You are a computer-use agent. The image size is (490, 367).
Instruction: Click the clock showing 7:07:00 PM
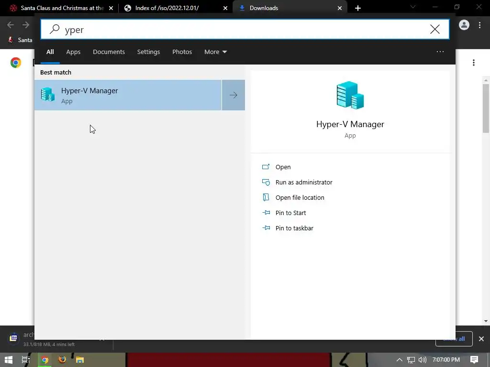click(x=446, y=360)
